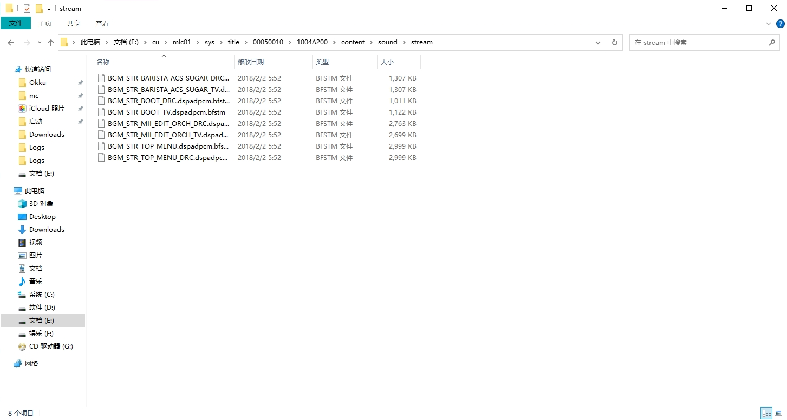Image resolution: width=787 pixels, height=420 pixels.
Task: Open the 文件 menu tab
Action: pos(16,23)
